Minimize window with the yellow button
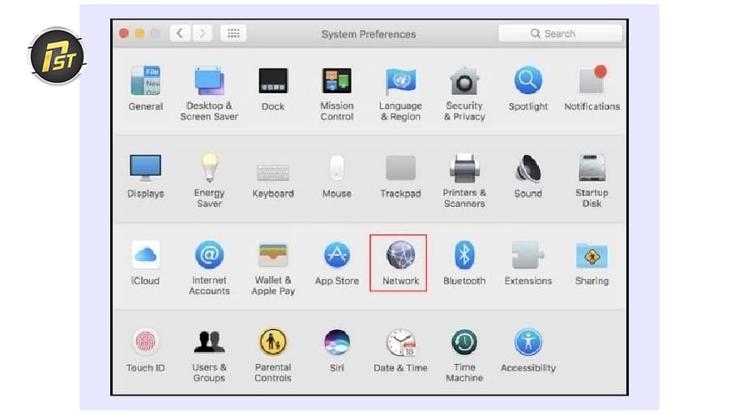This screenshot has height=416, width=739. 139,33
